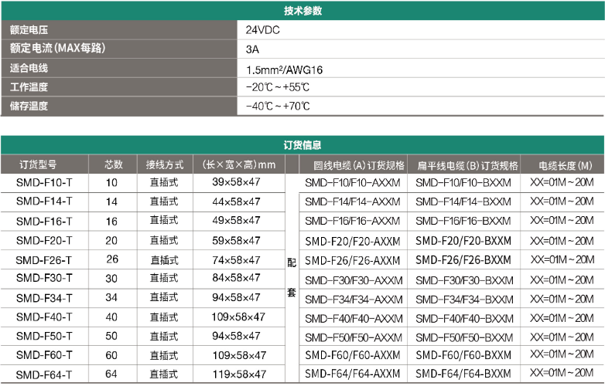605x386 pixels.
Task: Click the 119×58×47 dimension cell
Action: point(238,375)
